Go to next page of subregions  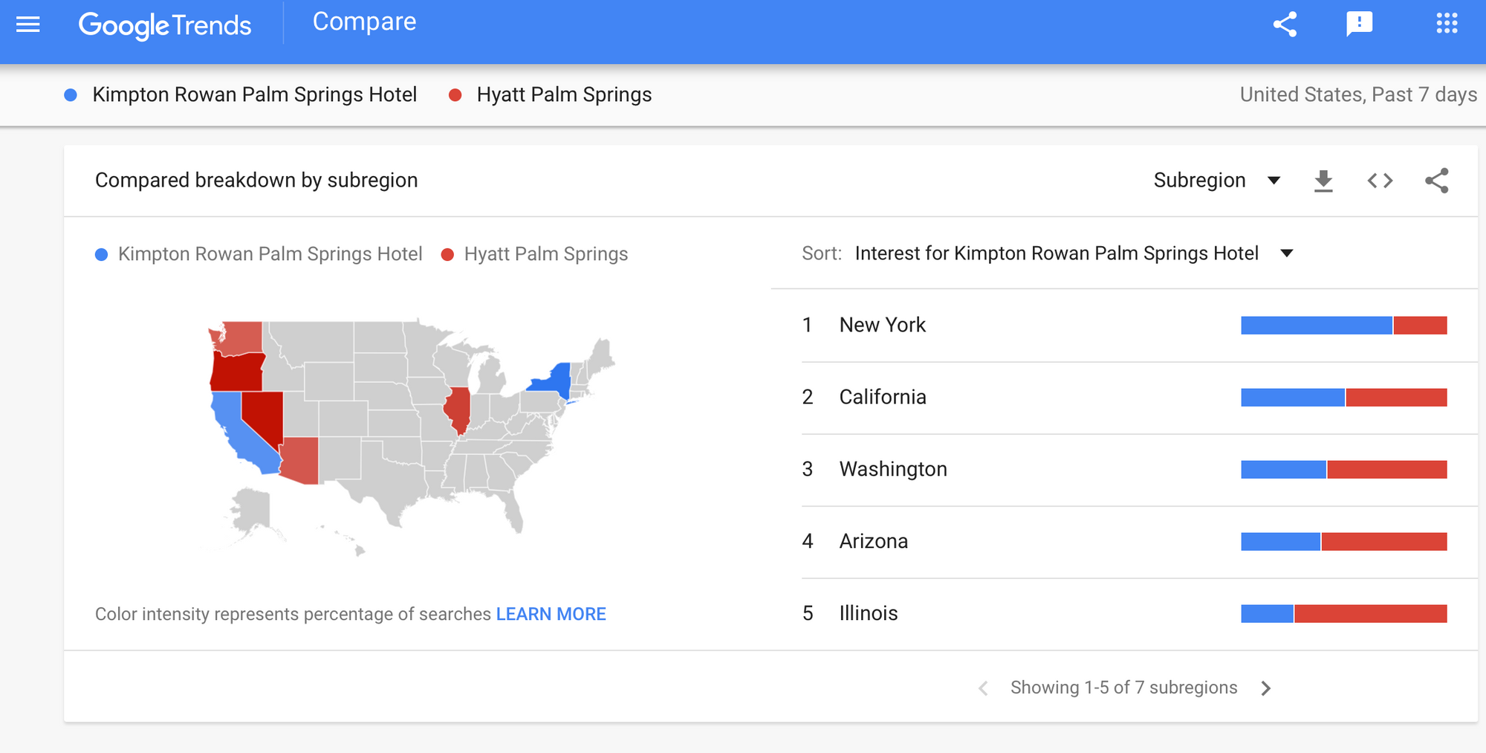pyautogui.click(x=1266, y=688)
